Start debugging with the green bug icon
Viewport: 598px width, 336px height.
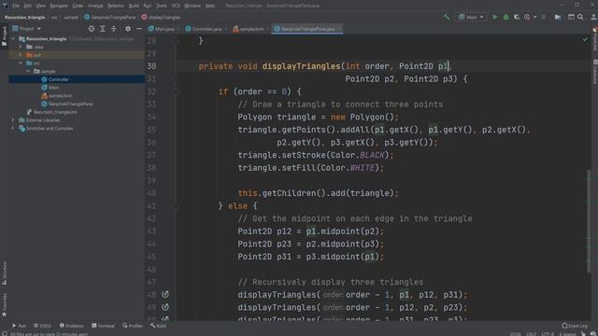(x=505, y=17)
